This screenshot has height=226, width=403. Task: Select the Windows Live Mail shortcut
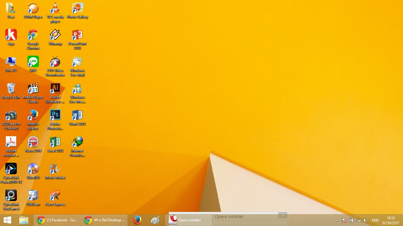click(x=77, y=67)
